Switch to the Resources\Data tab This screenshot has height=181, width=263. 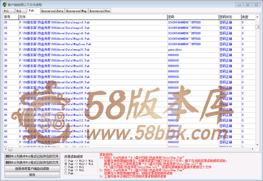[x=52, y=11]
